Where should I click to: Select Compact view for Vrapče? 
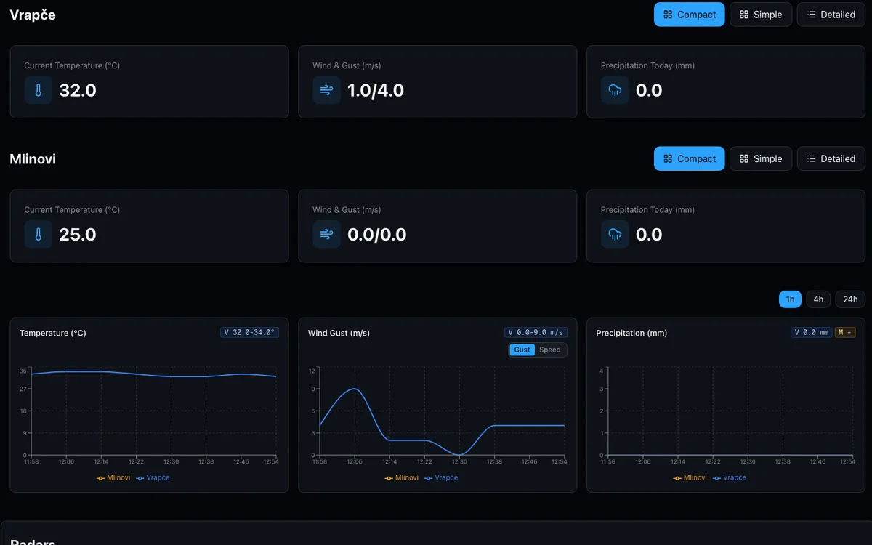click(689, 15)
